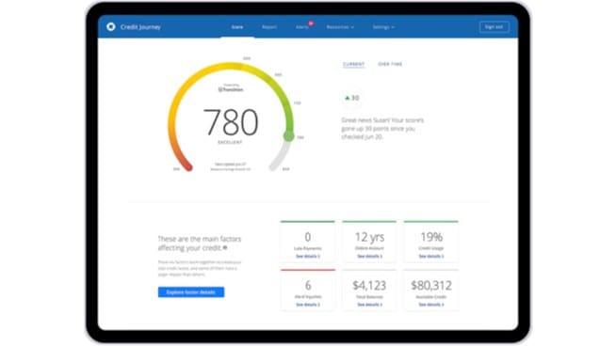
Task: Expand the Settings dropdown menu
Action: coord(383,27)
